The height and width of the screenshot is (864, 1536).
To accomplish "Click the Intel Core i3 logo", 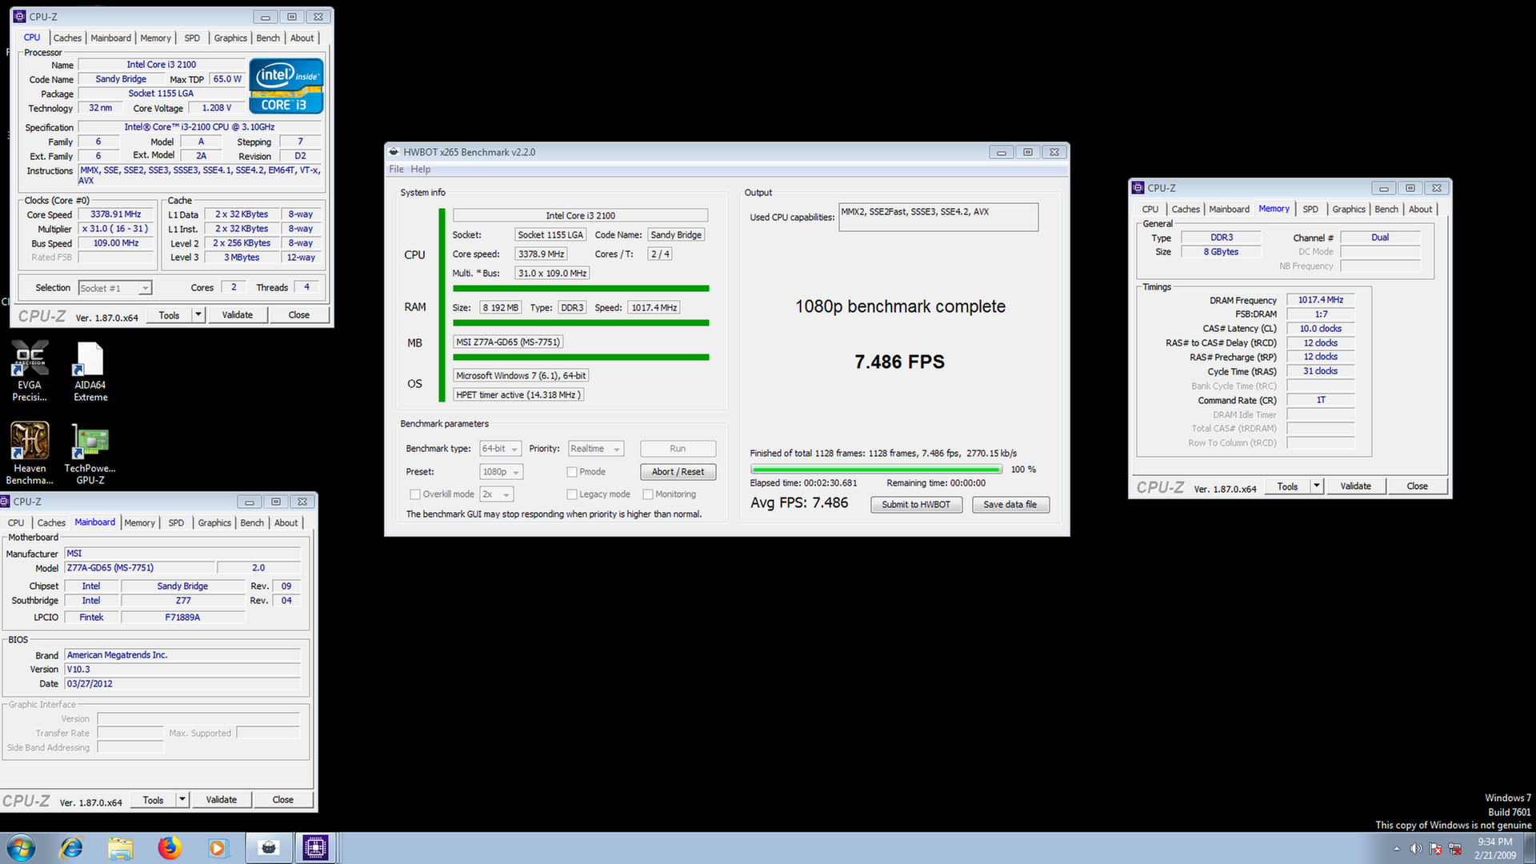I will pyautogui.click(x=286, y=86).
